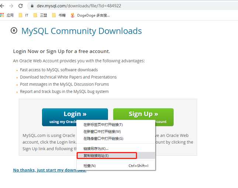Screen dimensions: 238x188
Task: Open the apps grid bookmark icon
Action: tap(2, 15)
